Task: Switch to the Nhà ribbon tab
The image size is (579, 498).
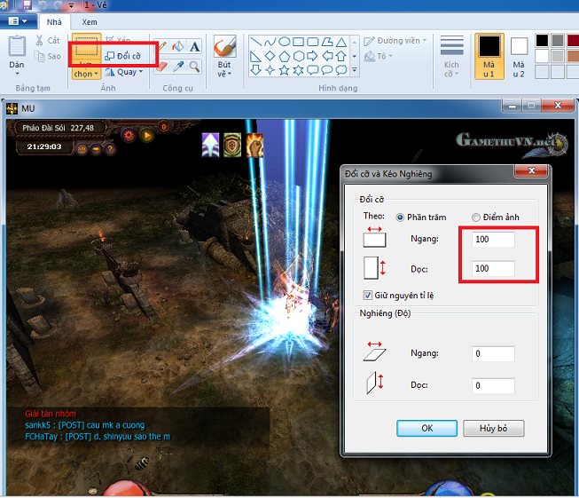Action: (x=54, y=22)
